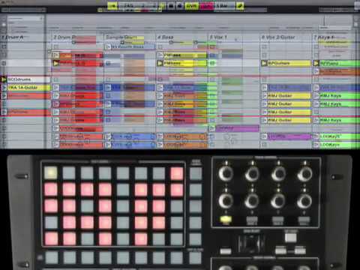Open the 1 Bar quantization dropdown
Screen dimensions: 360x270
click(x=225, y=6)
